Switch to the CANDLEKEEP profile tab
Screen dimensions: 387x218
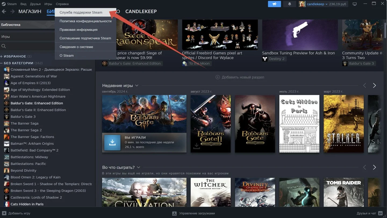pyautogui.click(x=141, y=11)
